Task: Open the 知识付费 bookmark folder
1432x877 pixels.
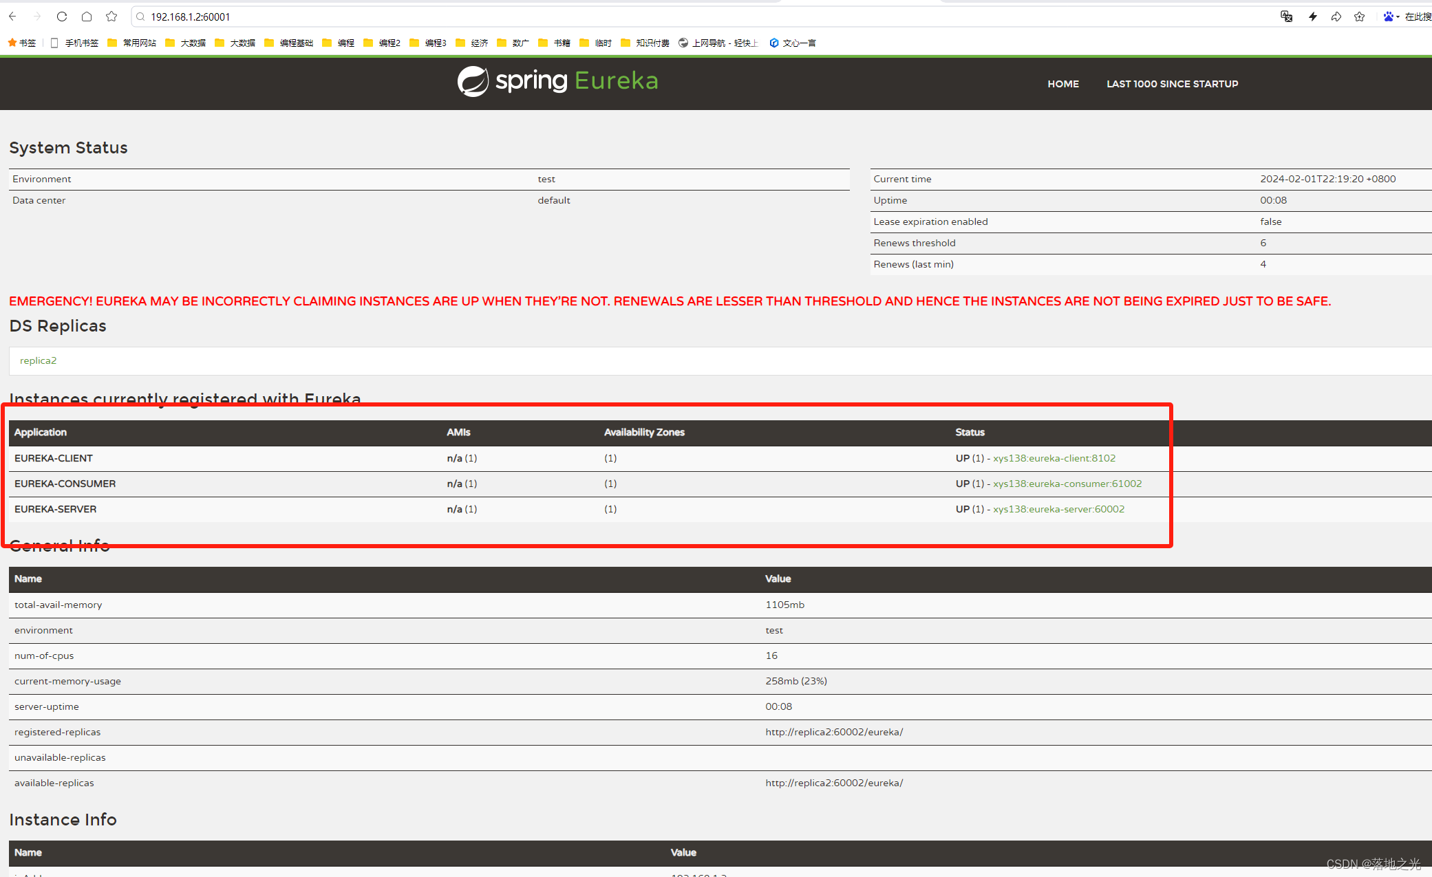Action: point(645,43)
